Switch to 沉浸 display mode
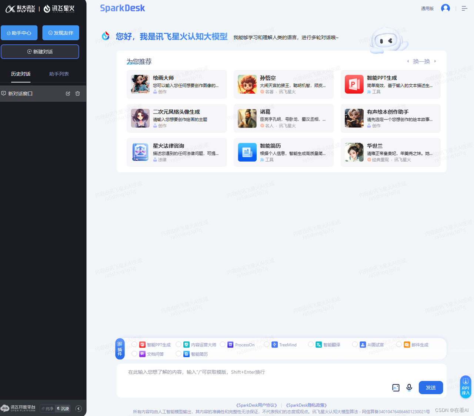The width and height of the screenshot is (474, 416). coord(63,409)
